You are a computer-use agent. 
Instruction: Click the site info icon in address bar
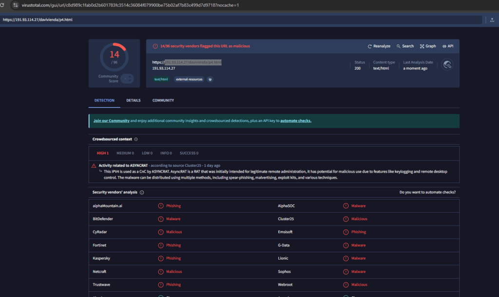pos(16,5)
